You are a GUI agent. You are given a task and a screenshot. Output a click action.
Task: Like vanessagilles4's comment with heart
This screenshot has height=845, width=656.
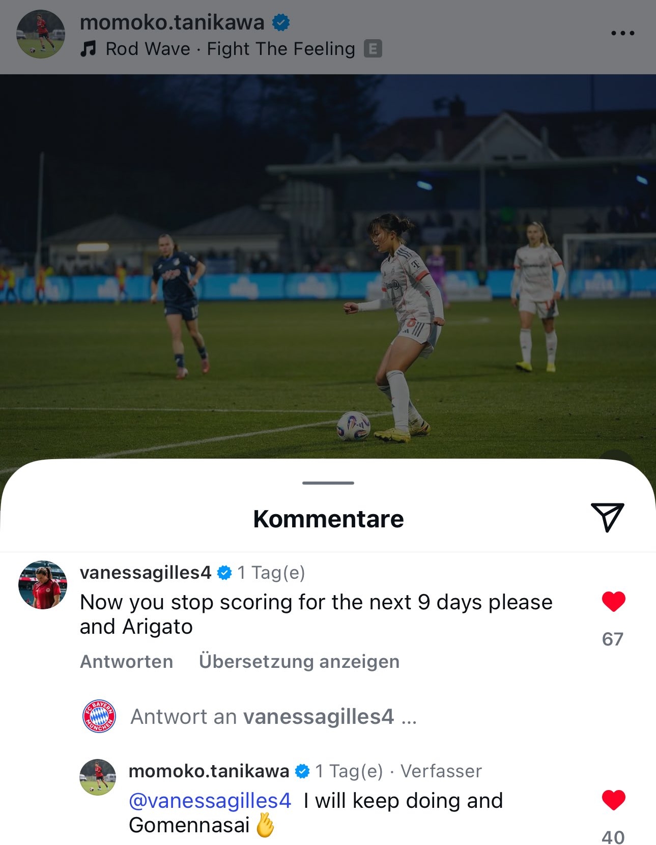pyautogui.click(x=613, y=601)
